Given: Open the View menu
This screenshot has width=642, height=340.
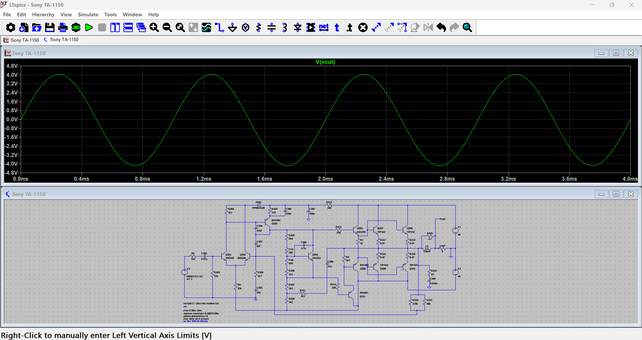Looking at the screenshot, I should pyautogui.click(x=66, y=15).
